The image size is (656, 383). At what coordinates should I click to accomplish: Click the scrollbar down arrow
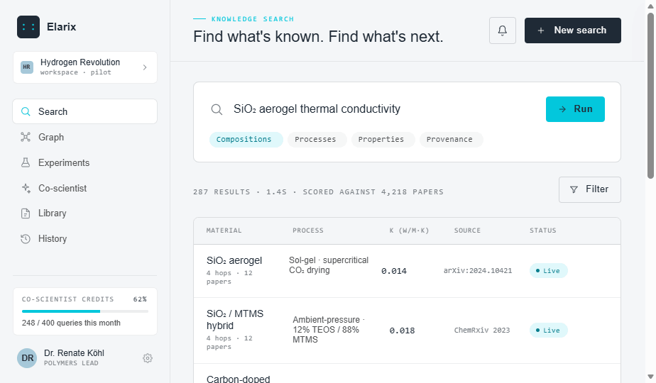click(x=650, y=377)
